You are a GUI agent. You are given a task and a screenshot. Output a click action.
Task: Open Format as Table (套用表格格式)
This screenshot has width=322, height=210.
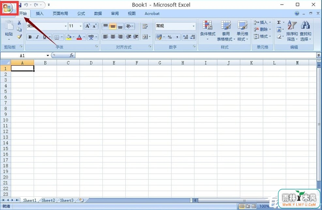(226, 31)
